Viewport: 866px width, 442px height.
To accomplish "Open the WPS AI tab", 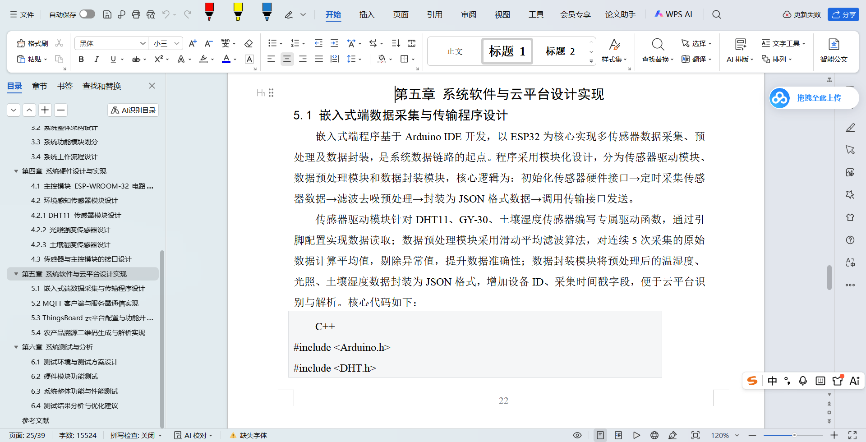I will coord(673,14).
